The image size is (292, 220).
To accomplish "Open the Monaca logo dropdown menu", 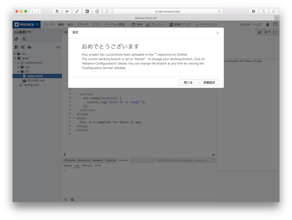I will [26, 24].
